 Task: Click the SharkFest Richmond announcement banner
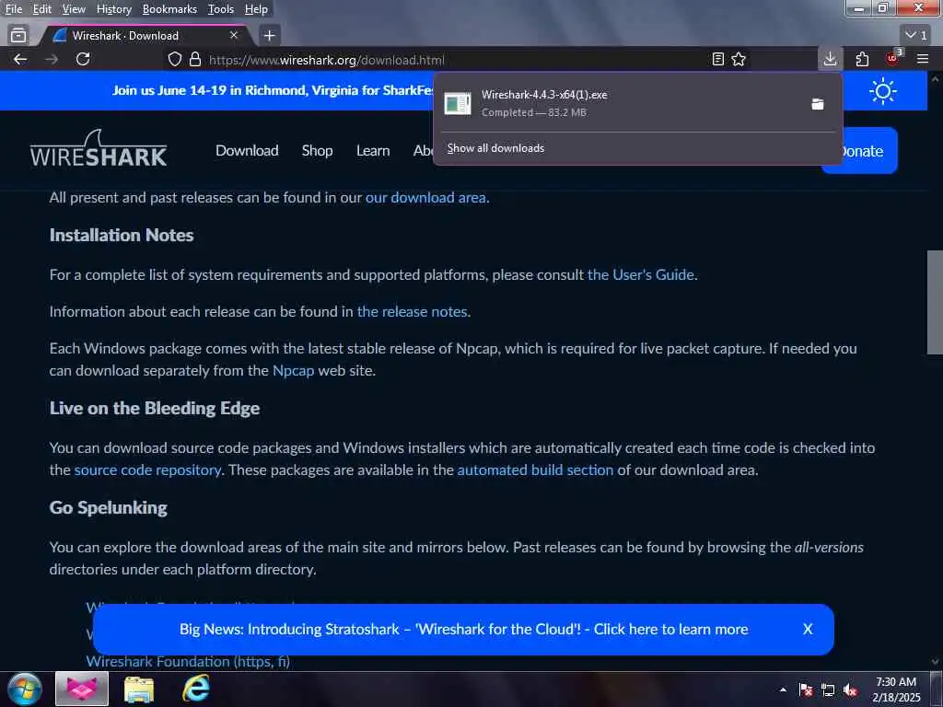pos(274,91)
